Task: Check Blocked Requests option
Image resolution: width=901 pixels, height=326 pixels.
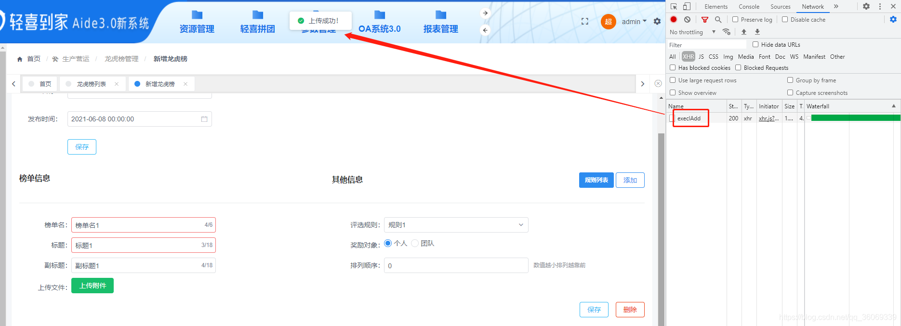Action: click(738, 67)
